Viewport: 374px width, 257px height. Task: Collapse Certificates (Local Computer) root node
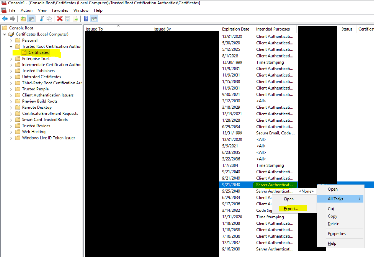5,34
